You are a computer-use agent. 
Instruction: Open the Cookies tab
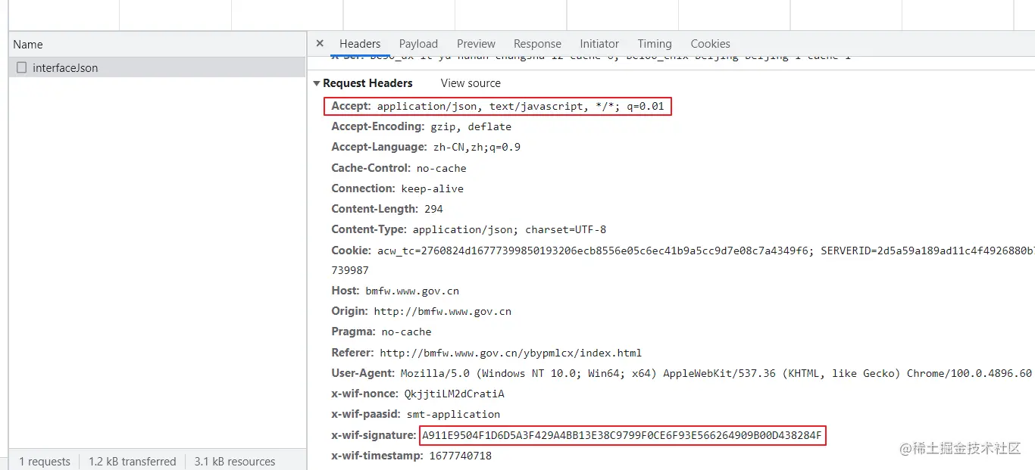(x=710, y=44)
